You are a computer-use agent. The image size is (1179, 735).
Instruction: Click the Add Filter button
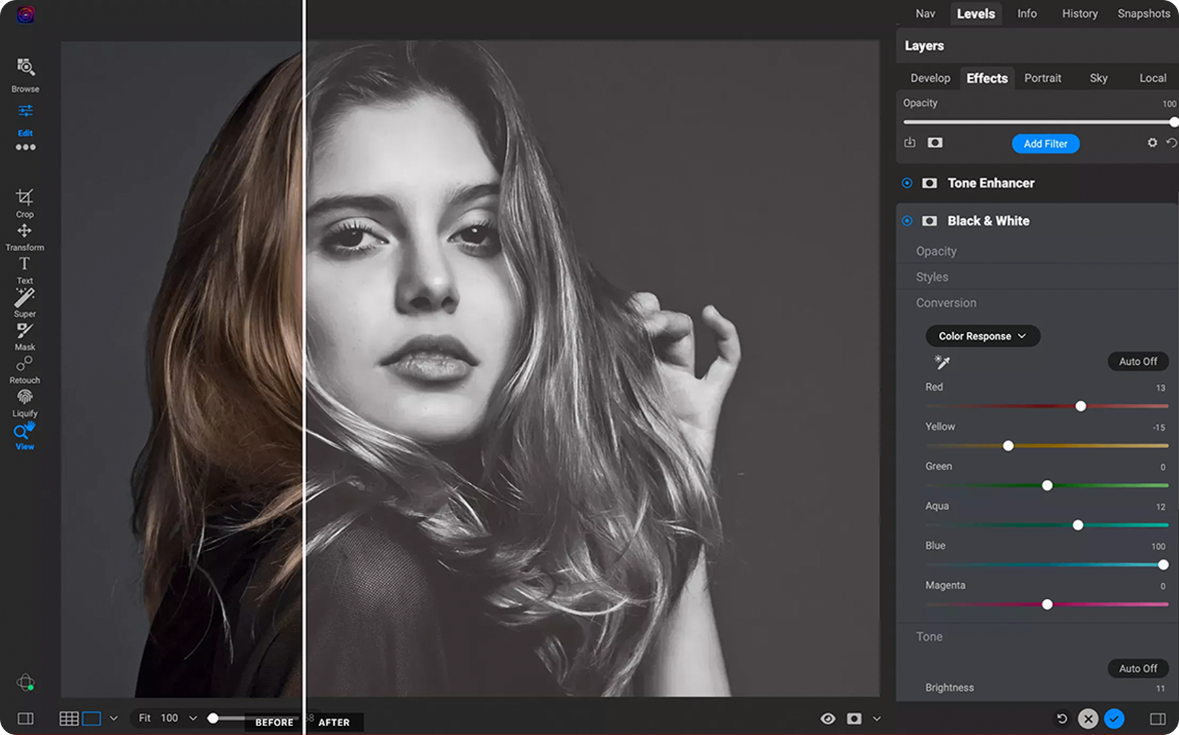(1046, 144)
